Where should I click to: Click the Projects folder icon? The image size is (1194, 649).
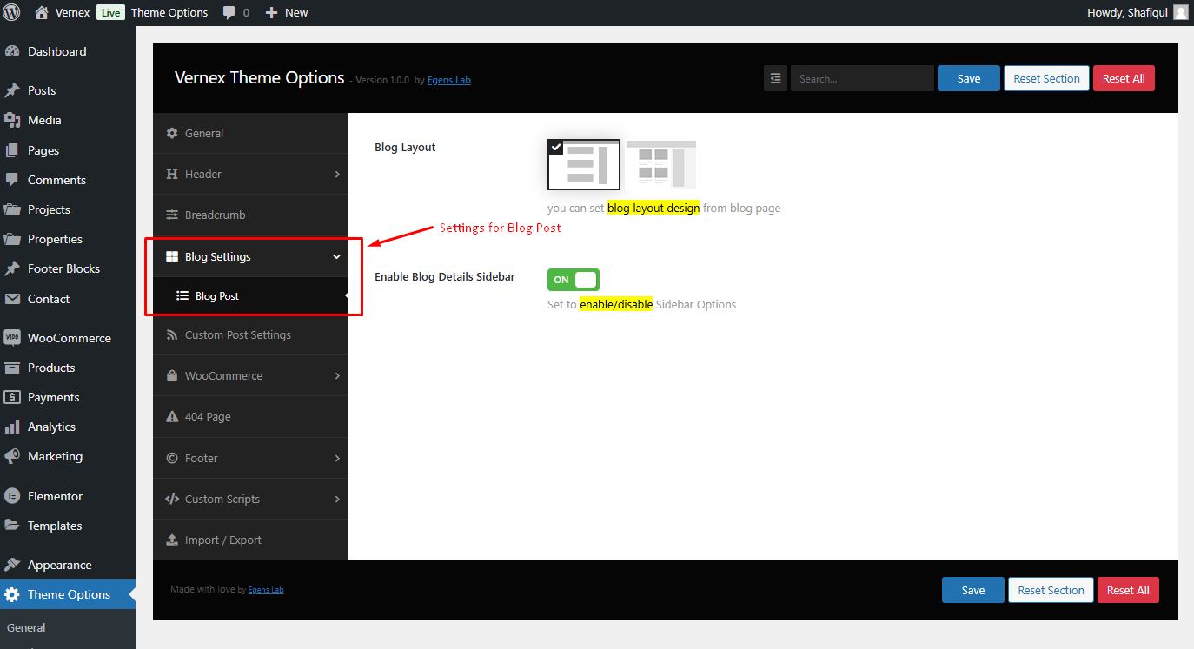pyautogui.click(x=12, y=209)
